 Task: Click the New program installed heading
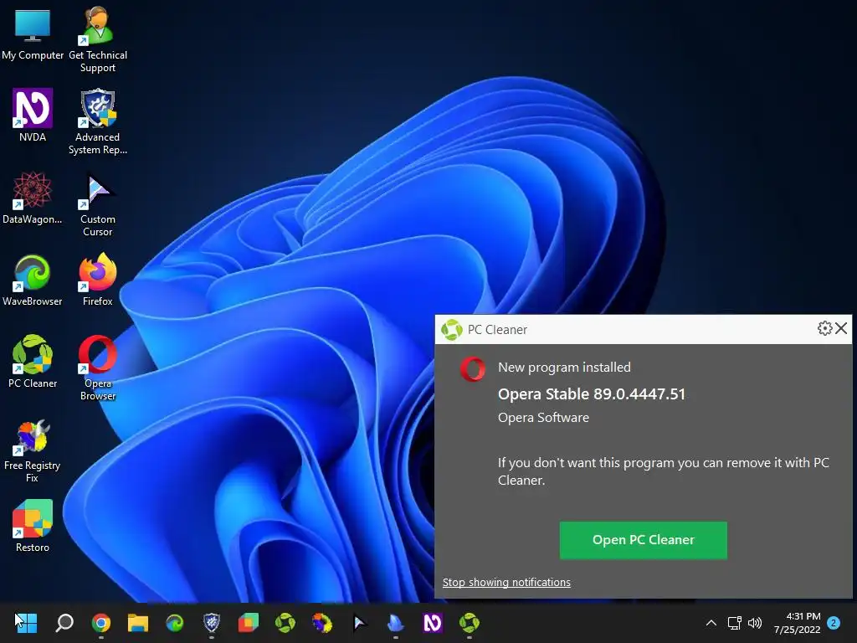[564, 368]
